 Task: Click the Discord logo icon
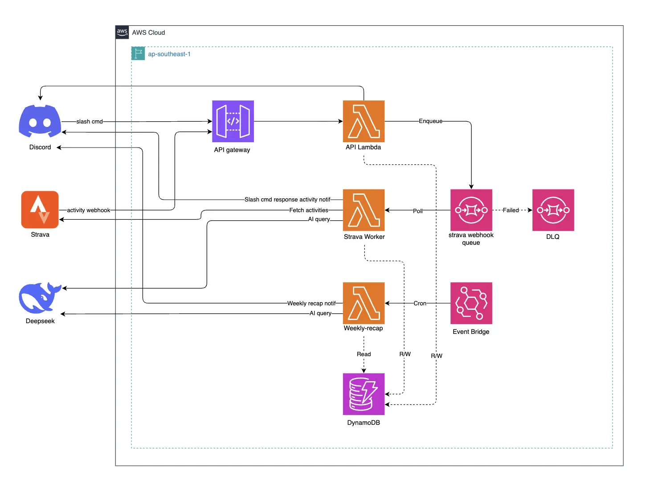click(x=40, y=121)
